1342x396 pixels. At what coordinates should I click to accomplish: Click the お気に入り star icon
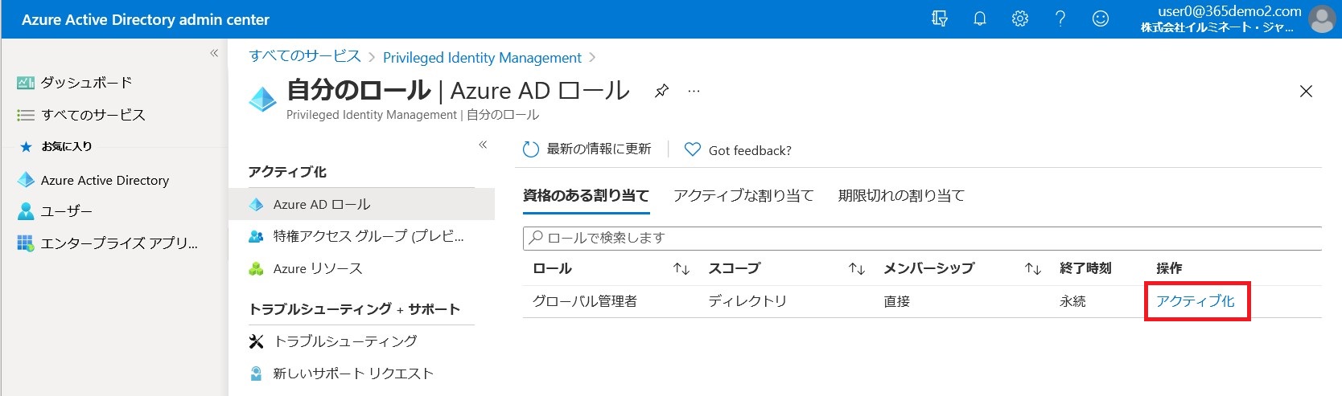[x=26, y=146]
